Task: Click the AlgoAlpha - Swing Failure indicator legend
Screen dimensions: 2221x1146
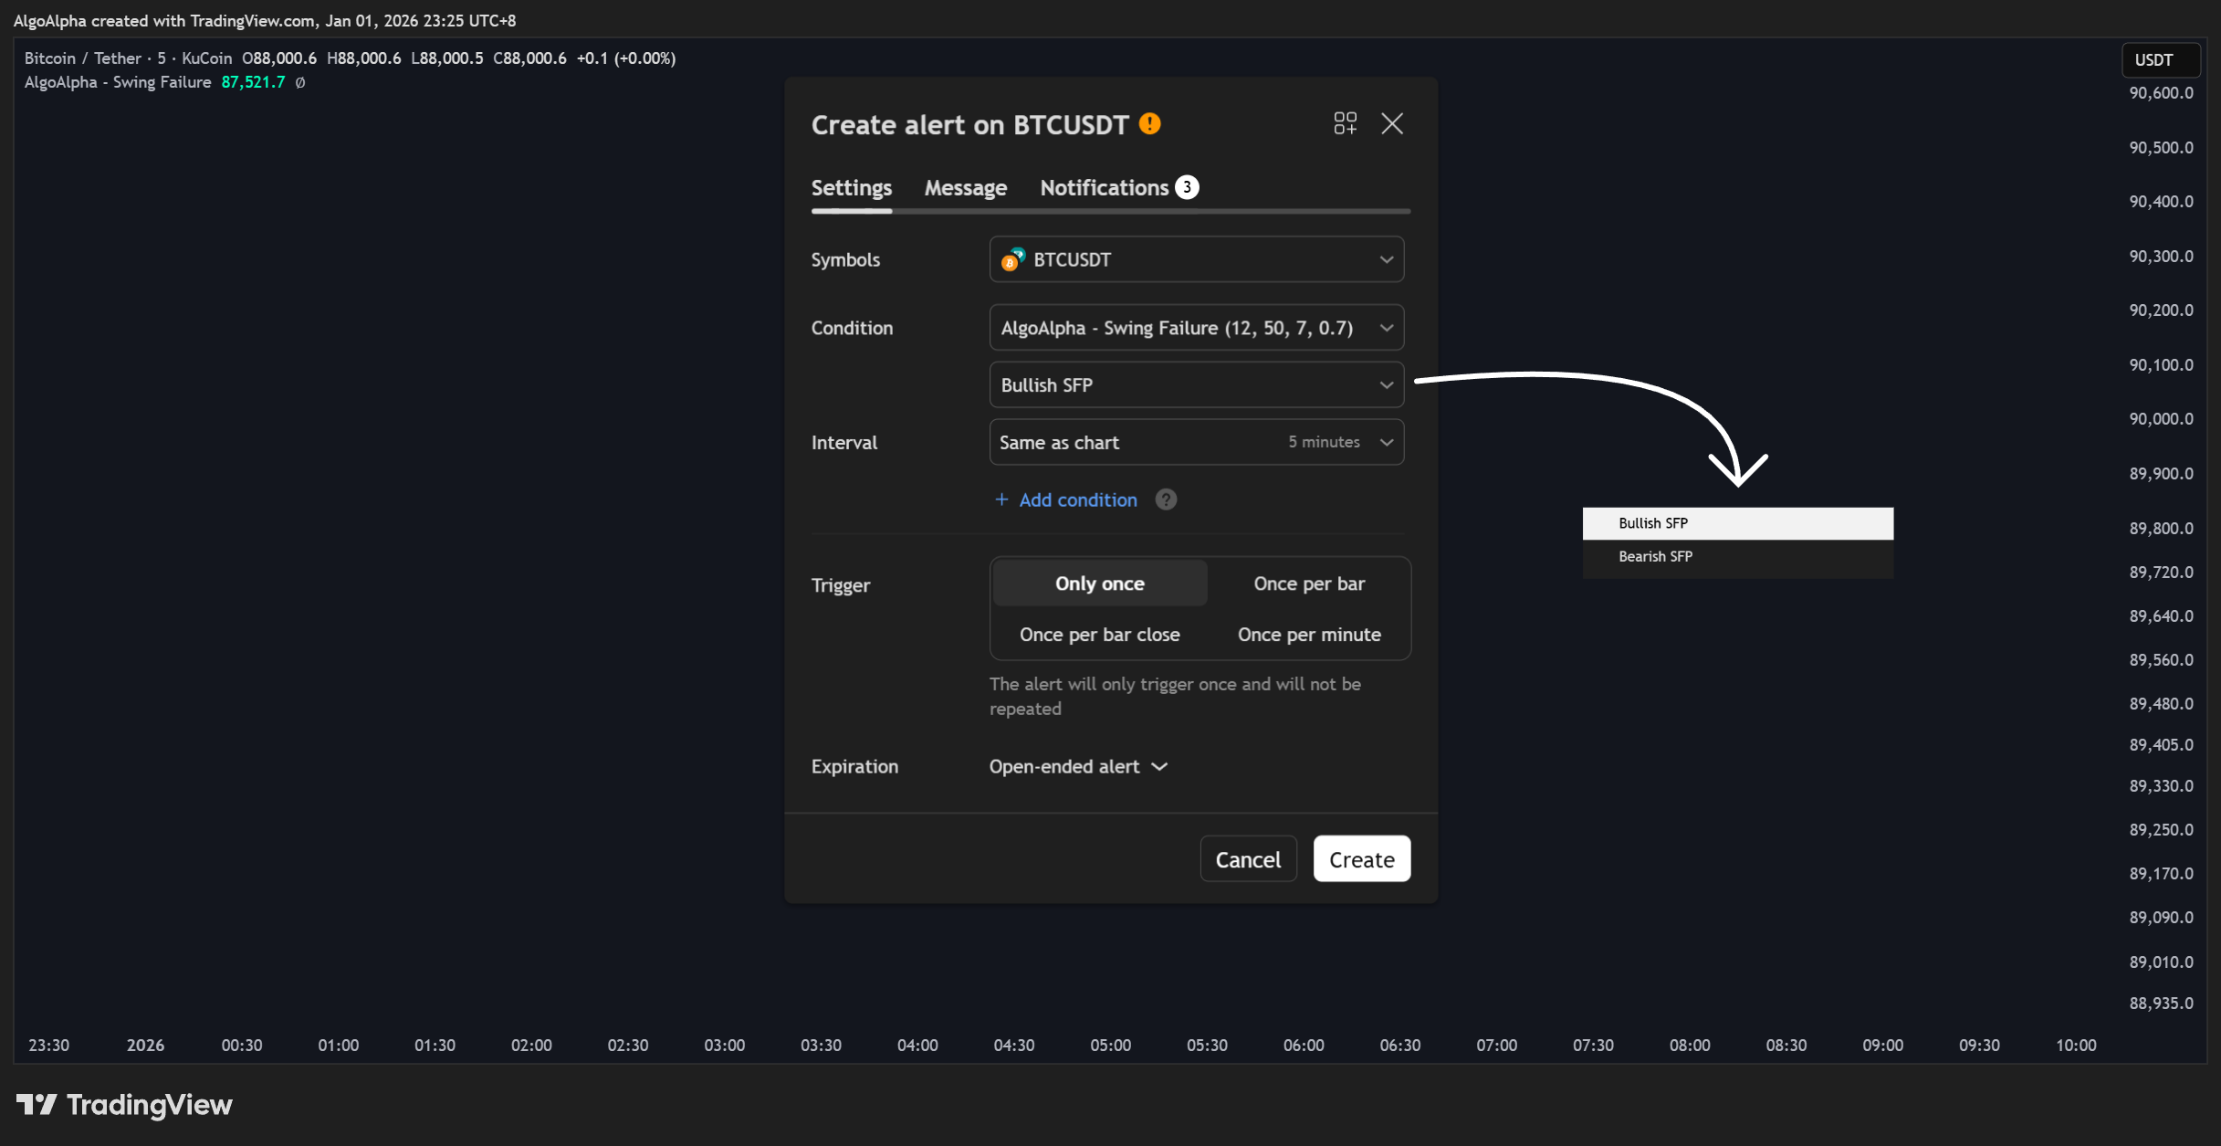Action: (118, 82)
